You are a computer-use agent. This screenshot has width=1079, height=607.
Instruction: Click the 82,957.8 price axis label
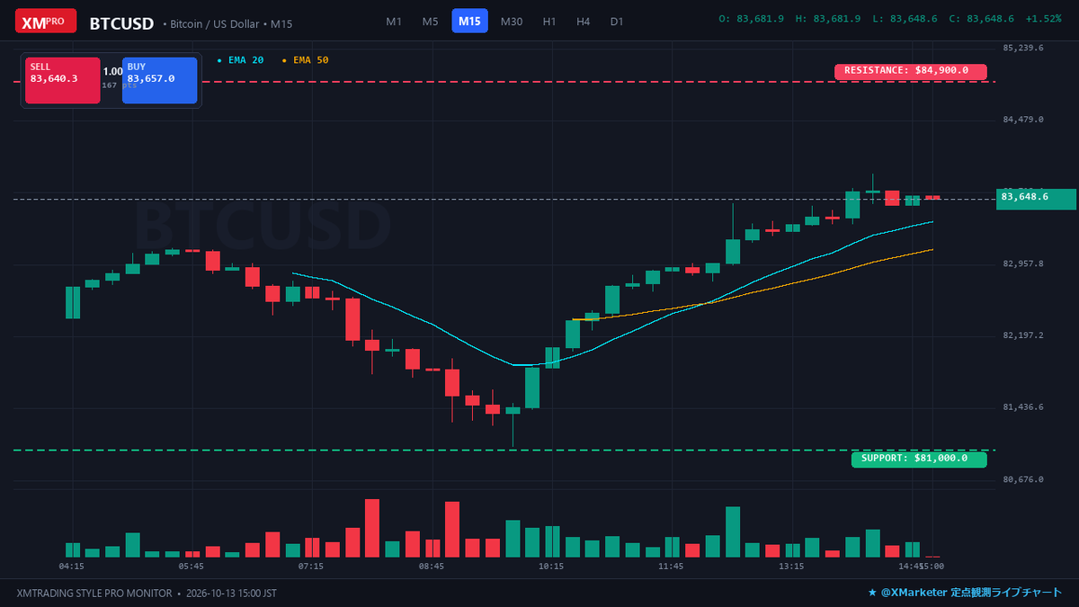[x=1023, y=263]
